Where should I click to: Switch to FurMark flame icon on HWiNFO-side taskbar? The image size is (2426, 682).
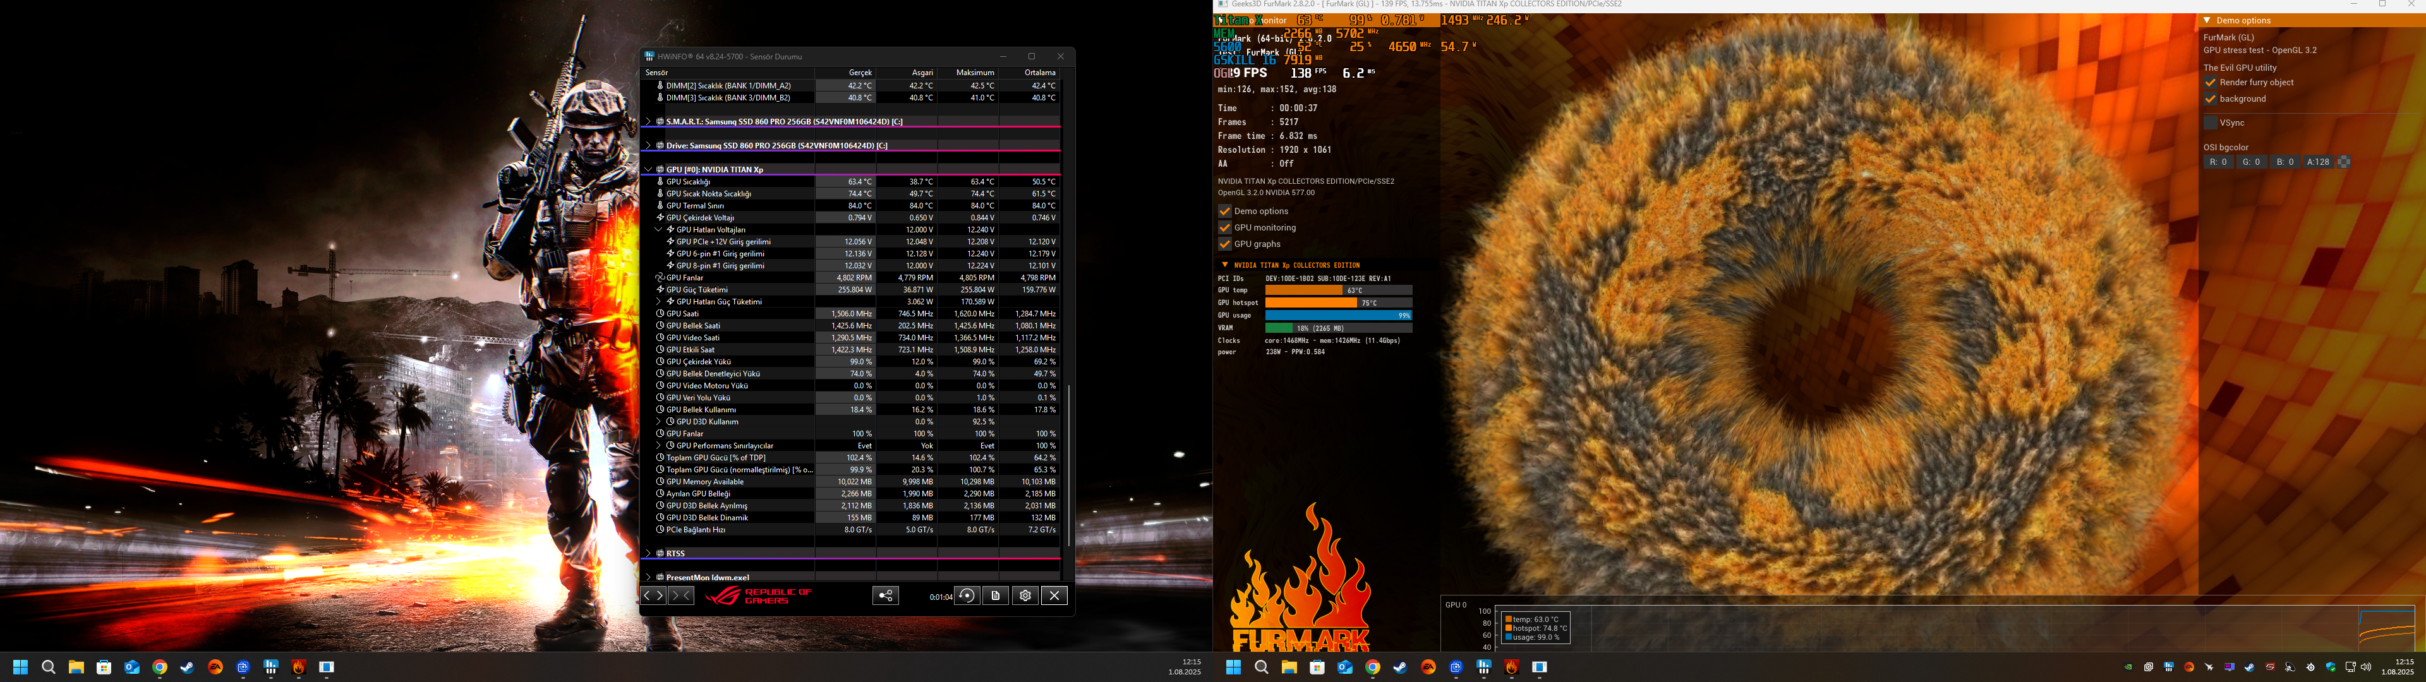(299, 667)
